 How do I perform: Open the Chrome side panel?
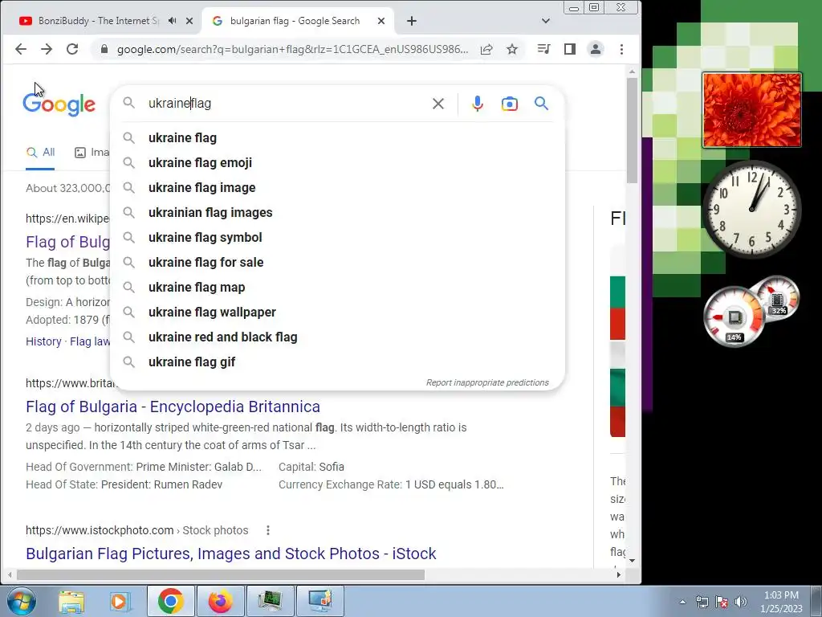[570, 49]
